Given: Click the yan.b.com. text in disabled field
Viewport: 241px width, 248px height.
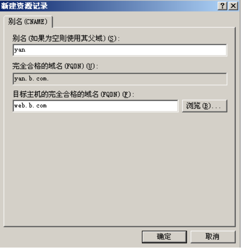Looking at the screenshot, I should pyautogui.click(x=31, y=79).
